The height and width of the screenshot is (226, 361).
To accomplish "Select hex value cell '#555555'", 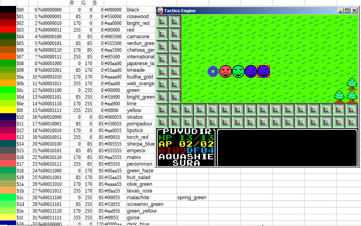I will [115, 150].
